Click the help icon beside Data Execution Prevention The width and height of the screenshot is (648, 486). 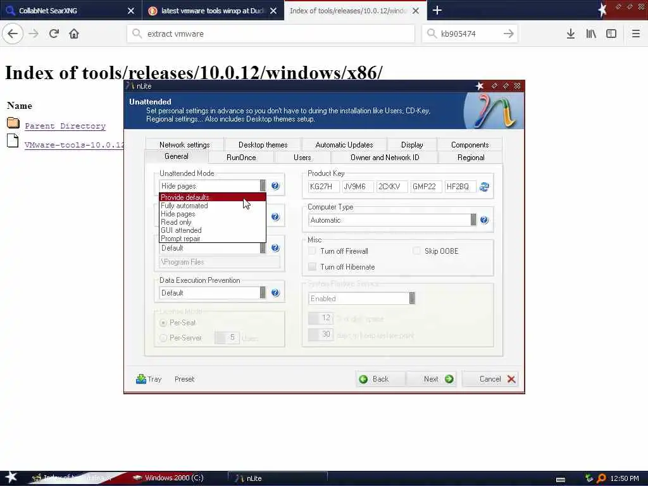275,292
